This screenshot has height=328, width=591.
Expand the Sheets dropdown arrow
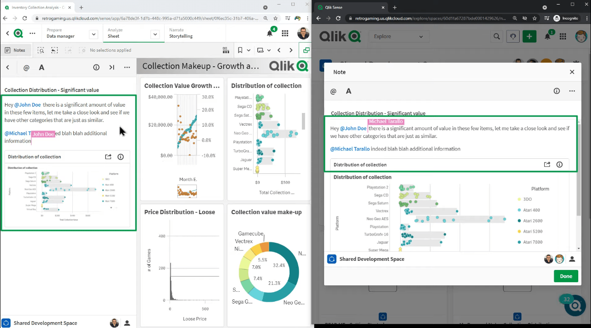click(269, 50)
